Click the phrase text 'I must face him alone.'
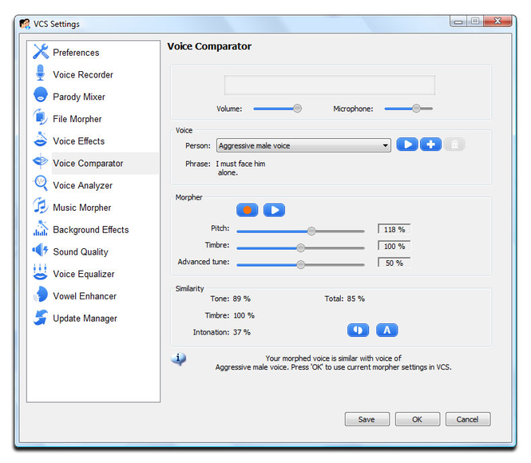531x463 pixels. [241, 168]
